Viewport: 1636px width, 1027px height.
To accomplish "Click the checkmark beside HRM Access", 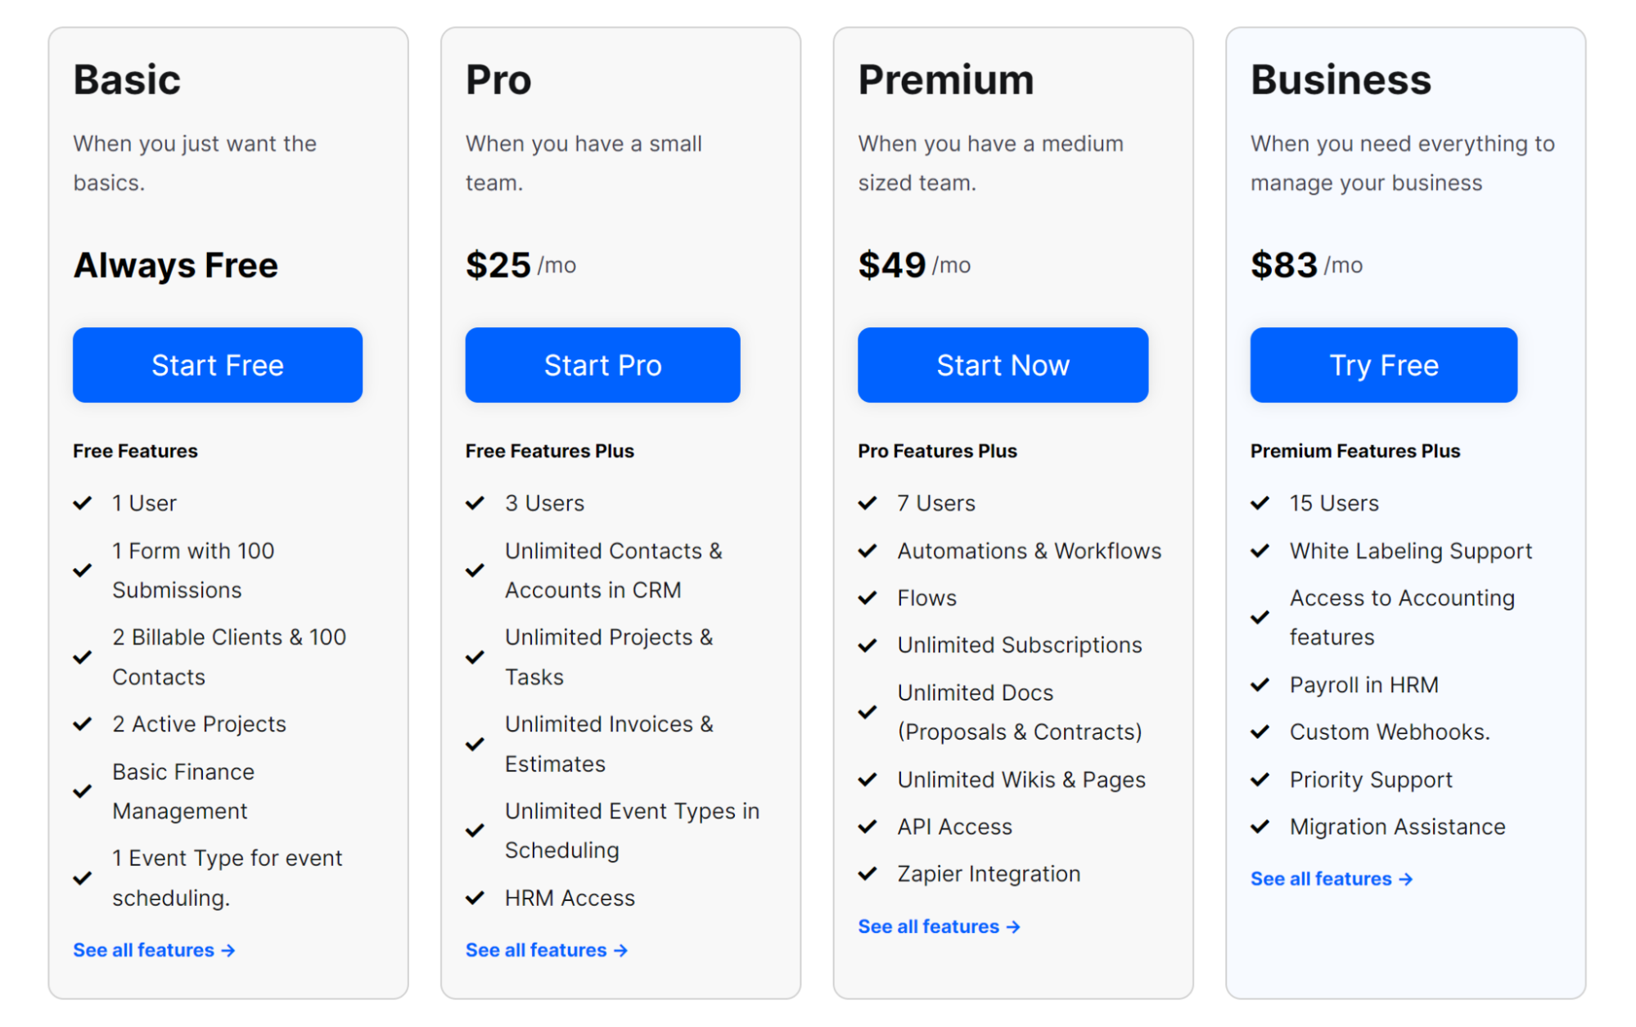I will pyautogui.click(x=475, y=898).
